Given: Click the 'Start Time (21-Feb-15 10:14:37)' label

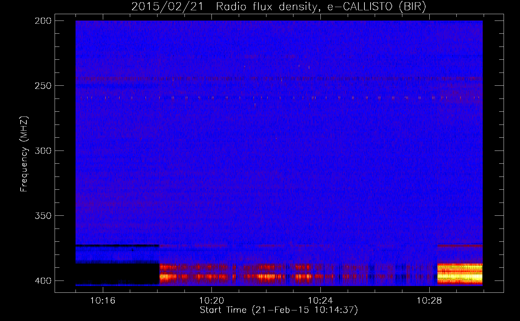Looking at the screenshot, I should [279, 310].
